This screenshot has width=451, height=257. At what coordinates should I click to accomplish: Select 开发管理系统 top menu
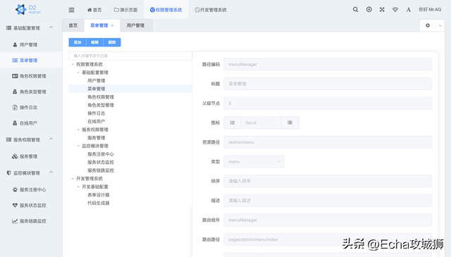[x=211, y=10]
